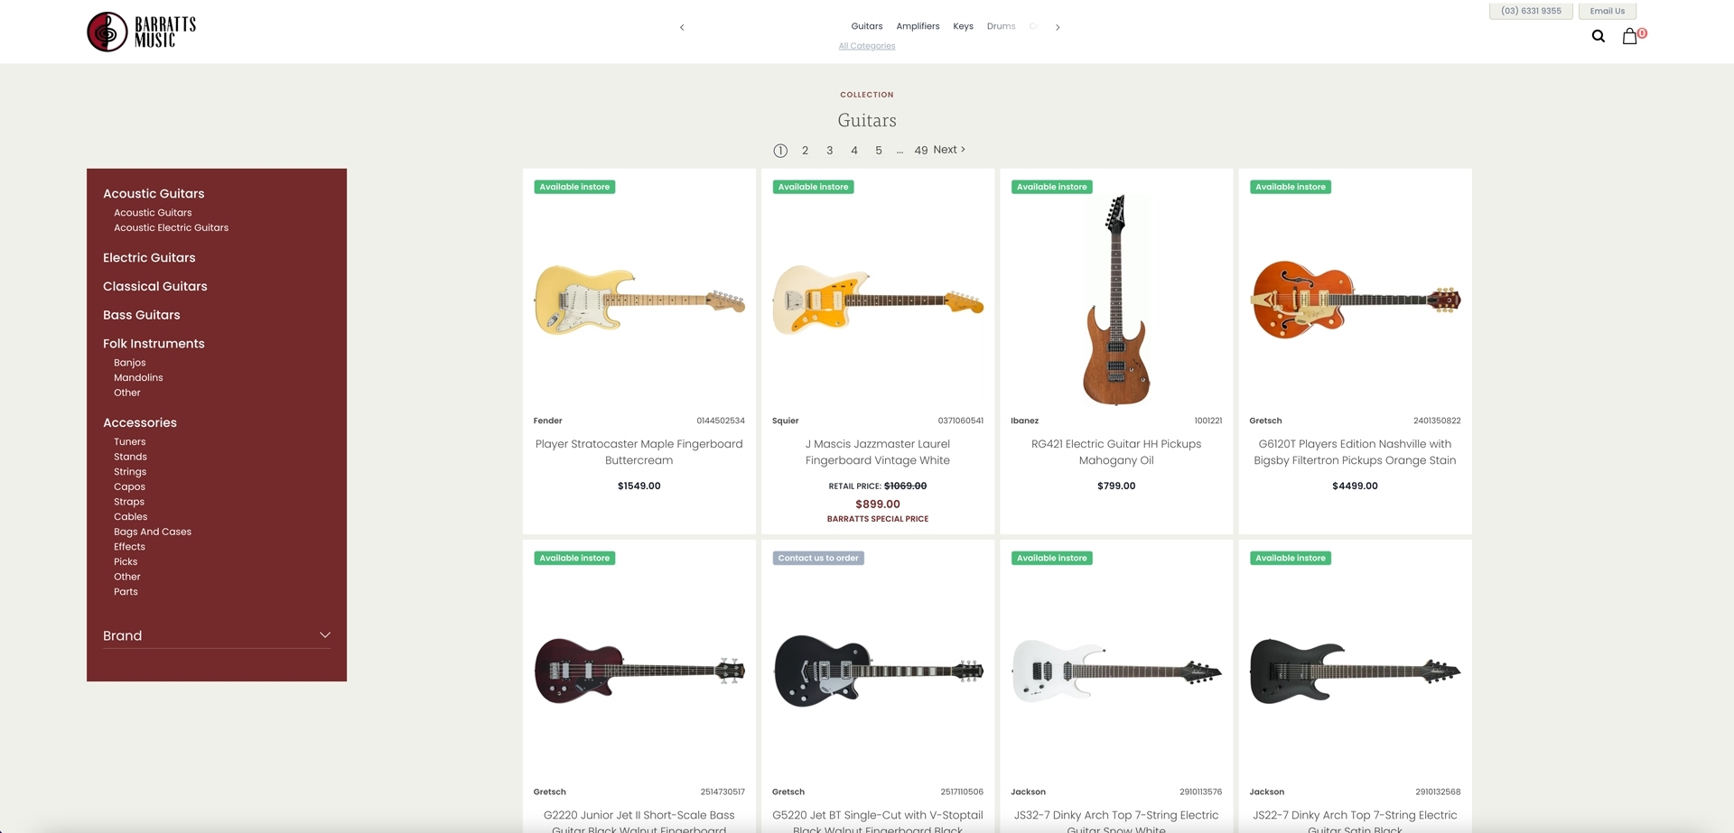Open Ibanez RG421 Mahogany Oil guitar image
The height and width of the screenshot is (833, 1734).
1116,301
